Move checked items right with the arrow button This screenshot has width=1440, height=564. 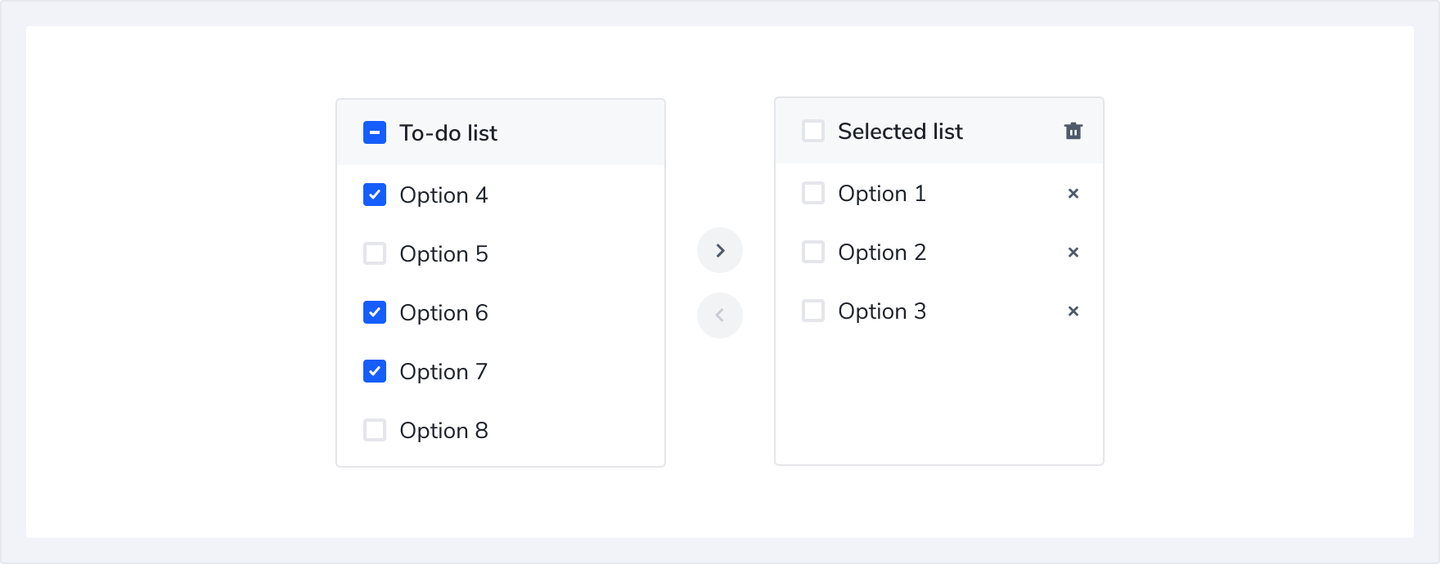720,250
